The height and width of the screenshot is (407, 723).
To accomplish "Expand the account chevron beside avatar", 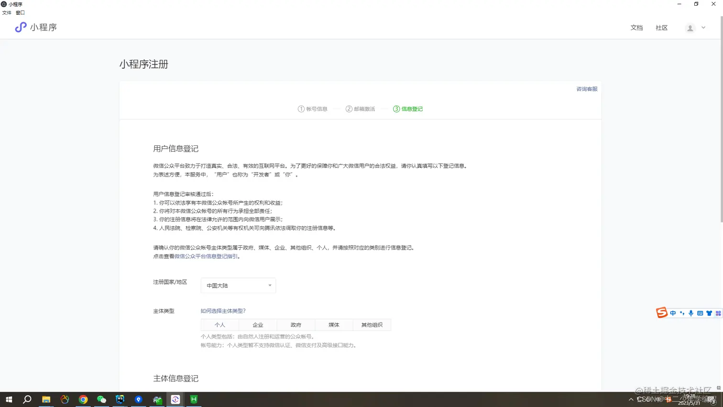I will [703, 28].
